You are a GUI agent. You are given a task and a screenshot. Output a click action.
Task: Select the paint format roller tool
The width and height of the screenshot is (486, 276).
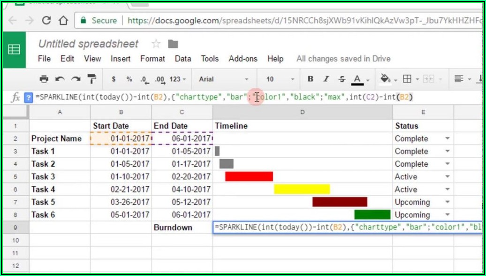coord(92,79)
